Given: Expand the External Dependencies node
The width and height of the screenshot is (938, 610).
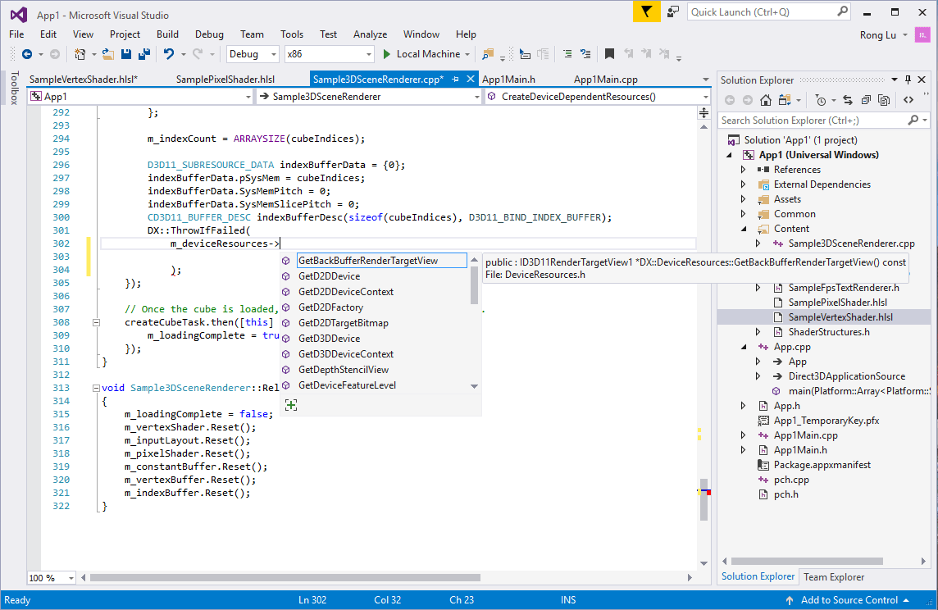Looking at the screenshot, I should pyautogui.click(x=744, y=184).
